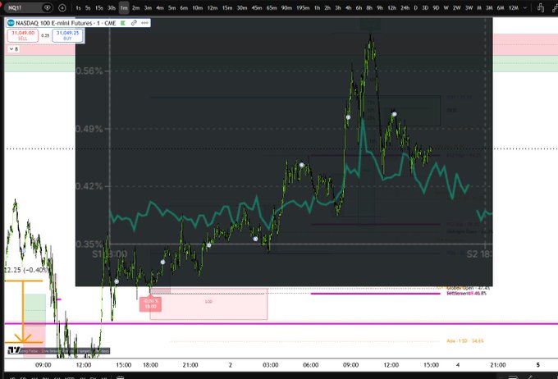Click the NASDAQ 100 E-mini Futures title
Image resolution: width=558 pixels, height=379 pixels.
[x=66, y=23]
